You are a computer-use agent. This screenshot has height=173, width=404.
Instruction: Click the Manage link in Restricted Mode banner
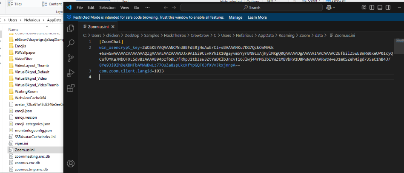tap(235, 17)
